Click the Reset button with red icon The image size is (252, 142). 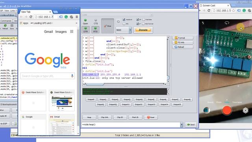151,117
